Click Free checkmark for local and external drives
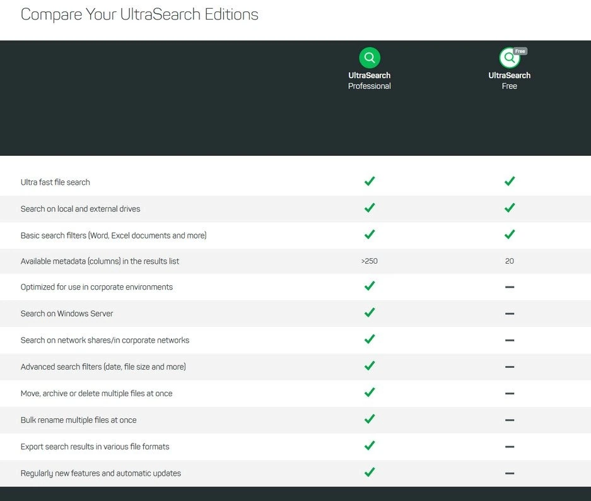This screenshot has width=591, height=501. (x=510, y=208)
